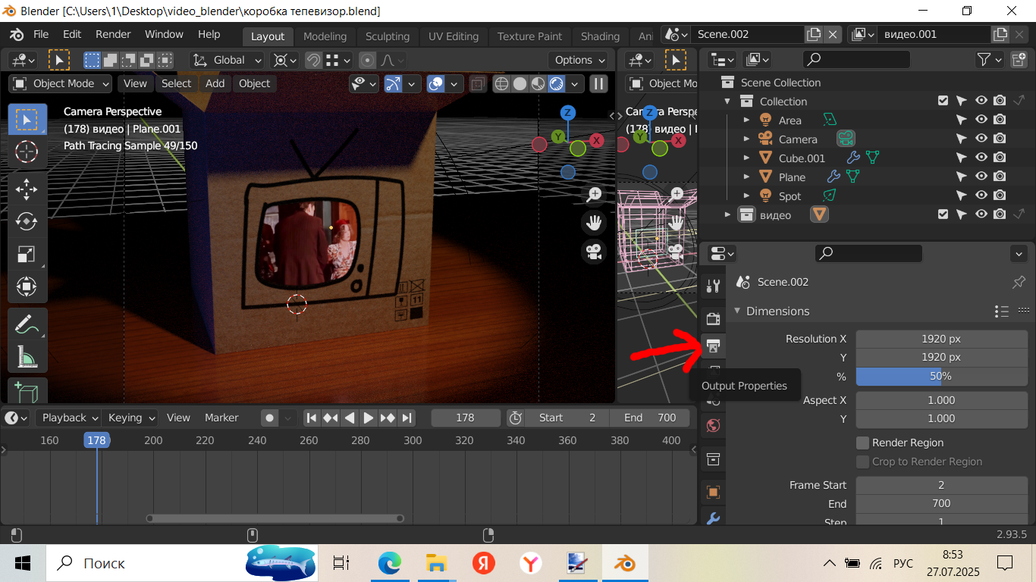The image size is (1036, 582).
Task: Expand the видео collection in outliner
Action: coord(727,215)
